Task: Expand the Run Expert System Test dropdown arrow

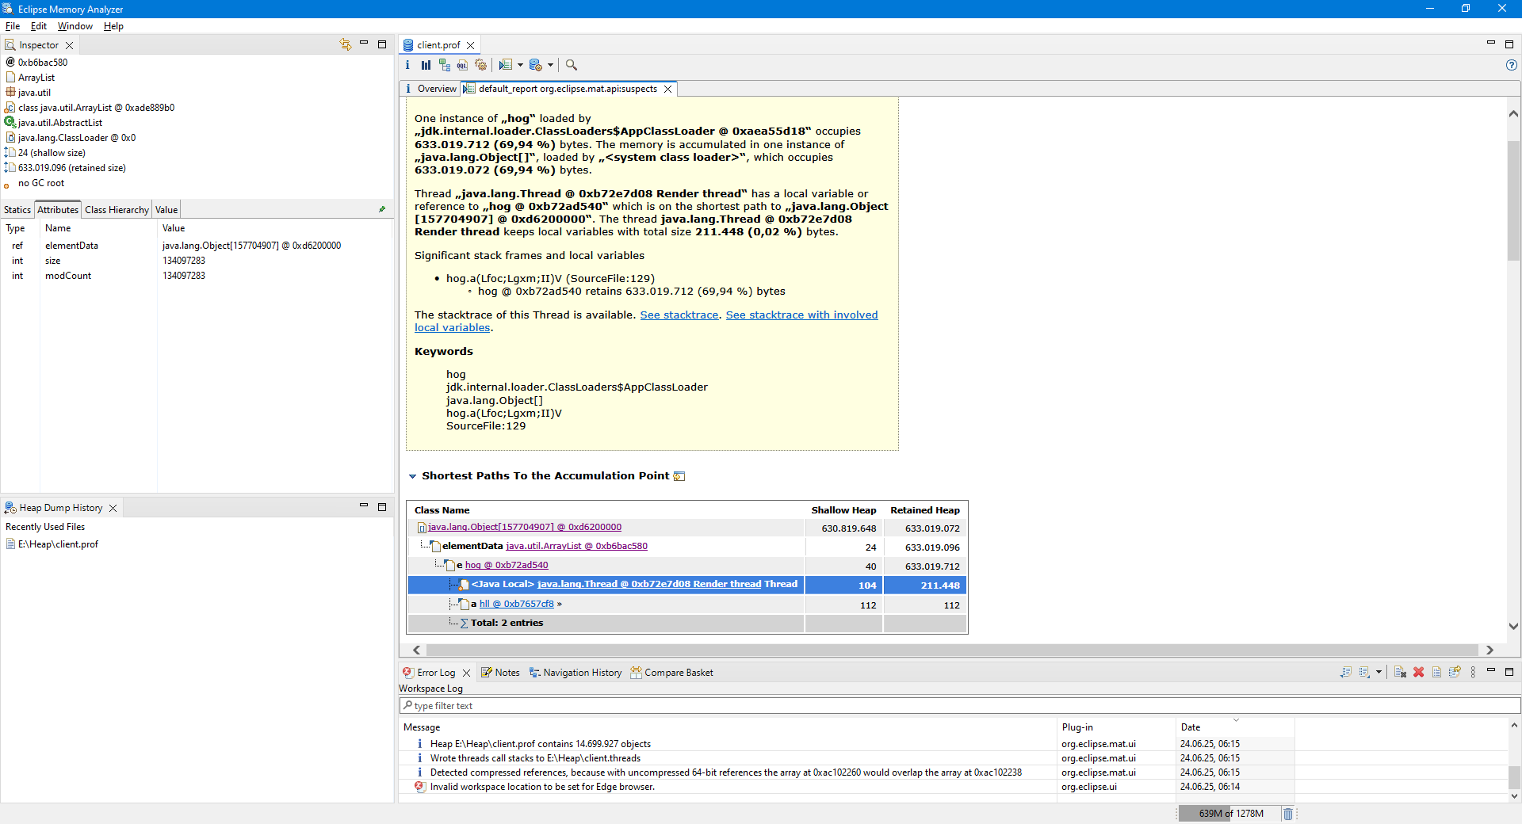Action: pos(520,65)
